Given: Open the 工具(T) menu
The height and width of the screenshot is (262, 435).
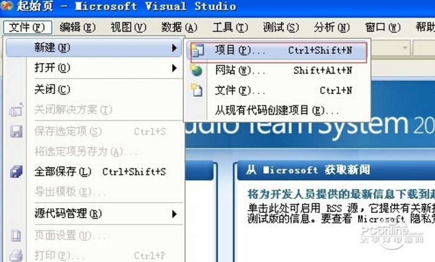Looking at the screenshot, I should (230, 27).
